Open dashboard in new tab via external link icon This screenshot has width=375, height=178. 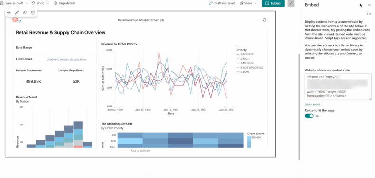20,21
